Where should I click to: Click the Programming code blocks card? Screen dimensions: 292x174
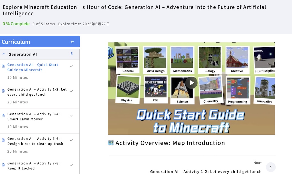tap(238, 90)
